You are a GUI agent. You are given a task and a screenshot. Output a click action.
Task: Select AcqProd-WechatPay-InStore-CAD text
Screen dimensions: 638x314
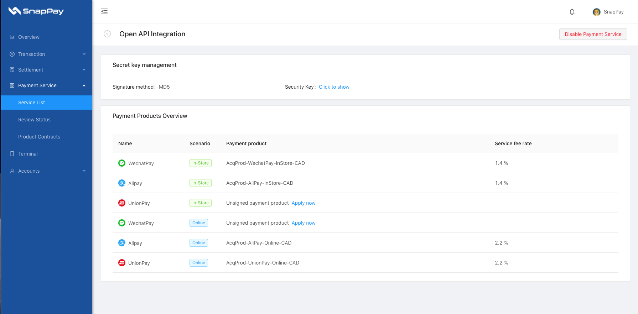(265, 163)
